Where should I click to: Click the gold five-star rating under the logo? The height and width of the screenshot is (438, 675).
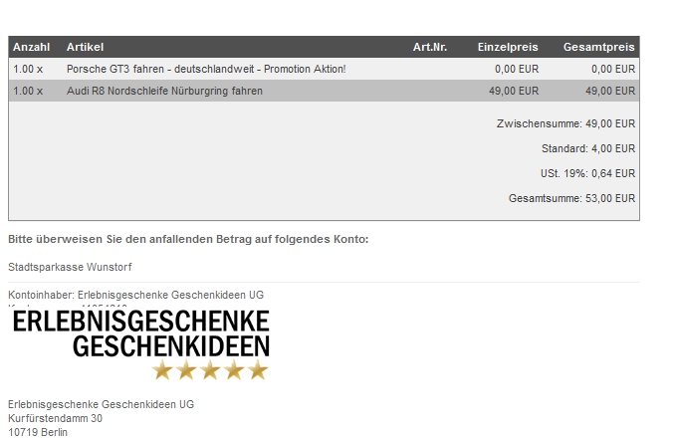210,370
